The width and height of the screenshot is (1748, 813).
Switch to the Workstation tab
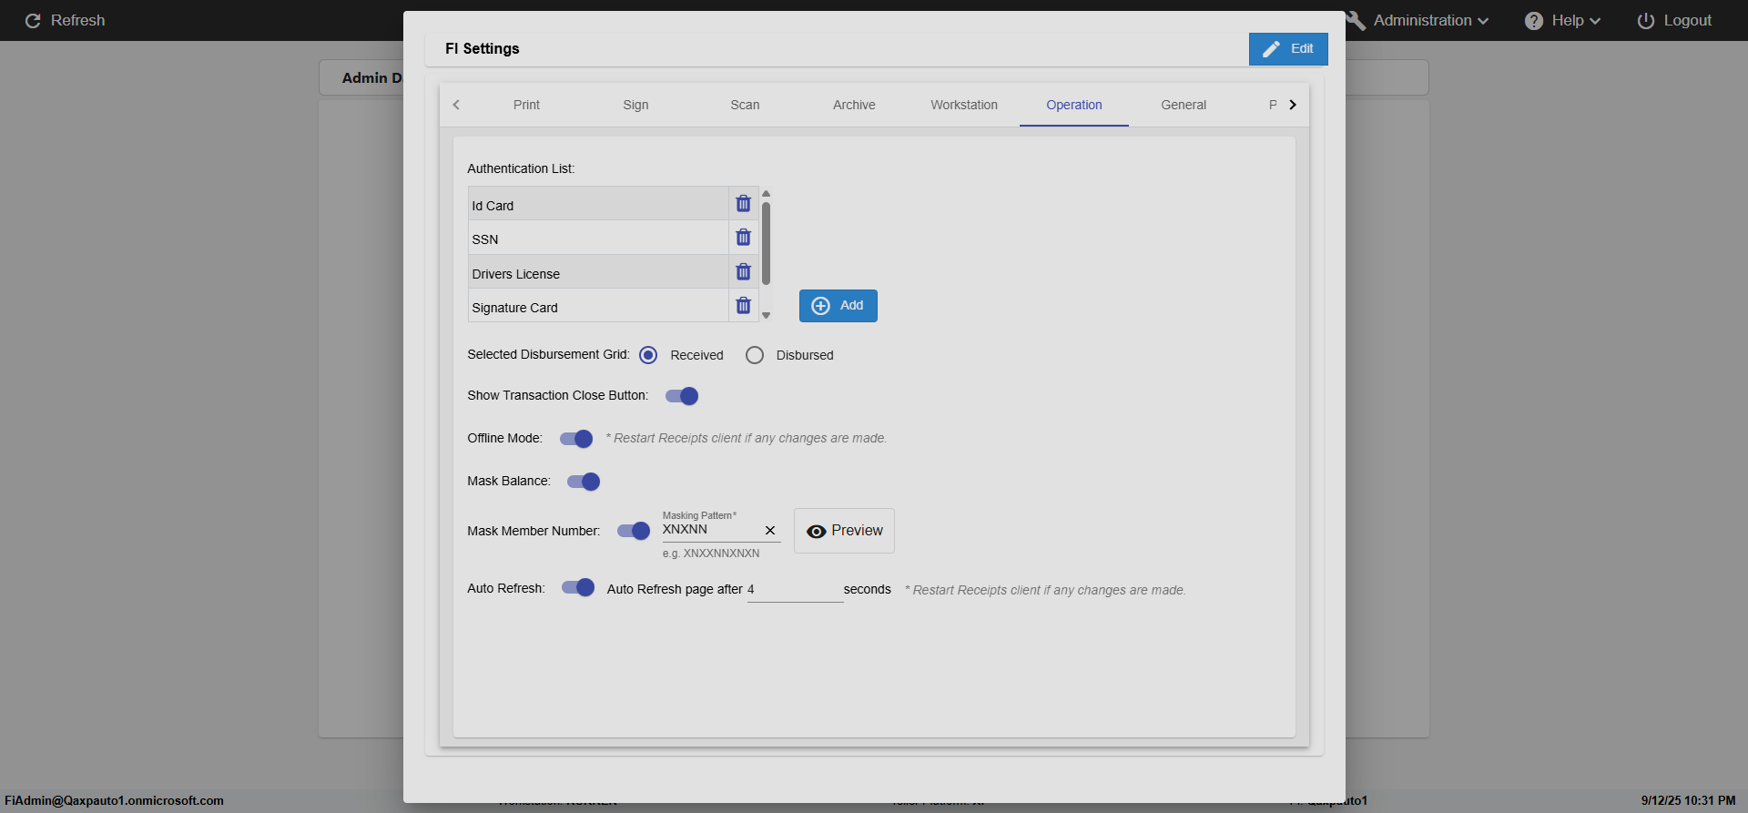click(963, 105)
